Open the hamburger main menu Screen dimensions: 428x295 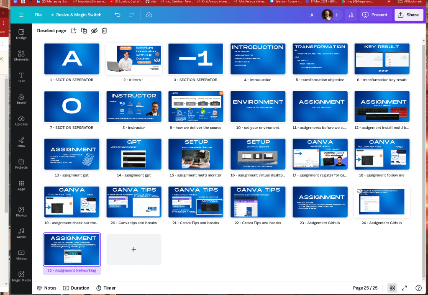coord(21,15)
